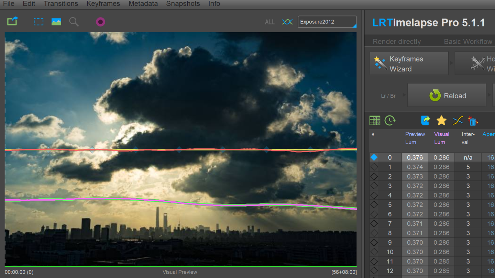Click the Preview Lum value in row 3
The height and width of the screenshot is (278, 495).
(415, 186)
